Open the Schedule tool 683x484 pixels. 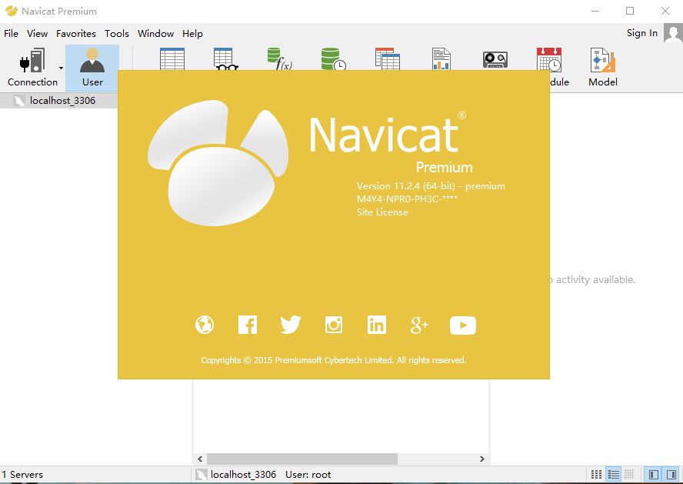coord(548,59)
